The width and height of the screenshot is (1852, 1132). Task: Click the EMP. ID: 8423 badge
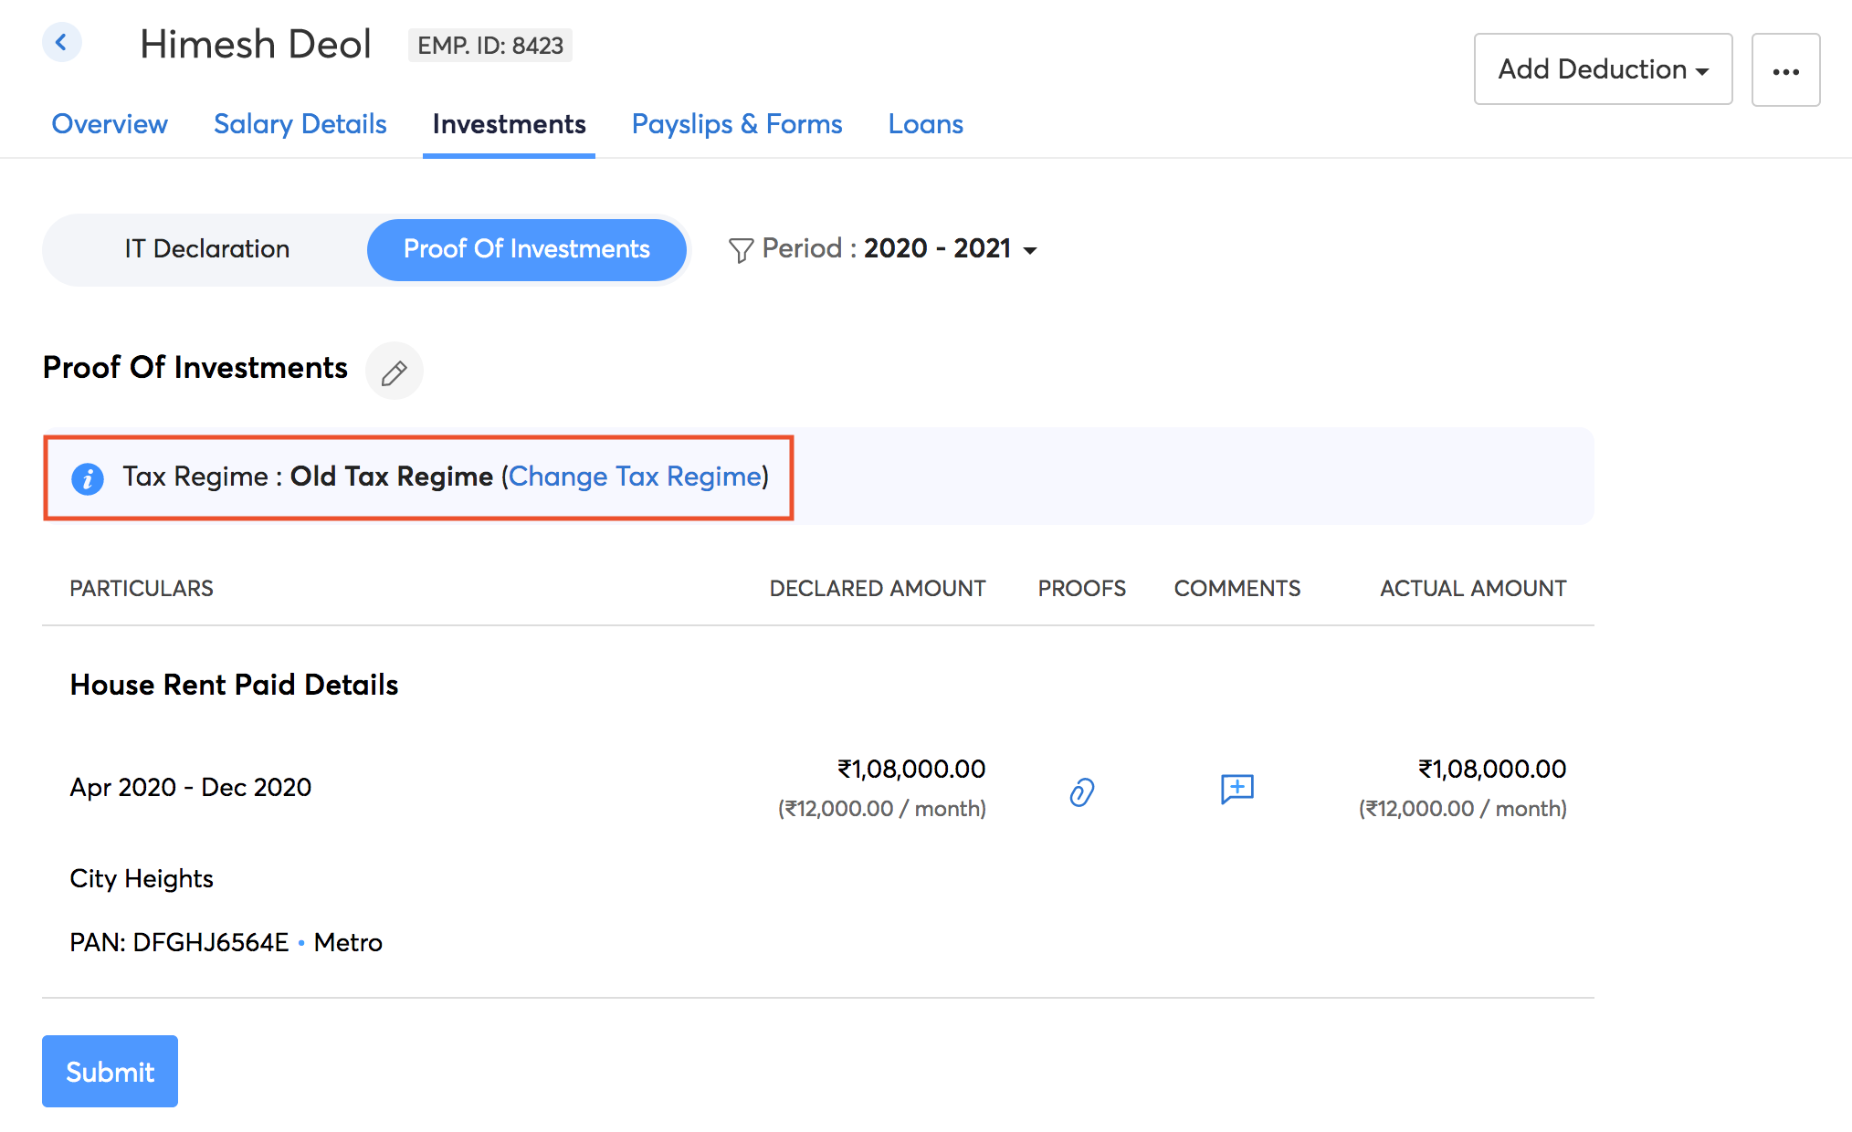(x=490, y=45)
